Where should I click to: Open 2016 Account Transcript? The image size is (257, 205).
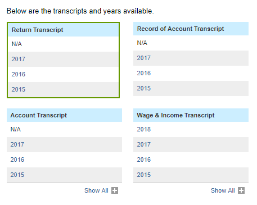point(17,160)
